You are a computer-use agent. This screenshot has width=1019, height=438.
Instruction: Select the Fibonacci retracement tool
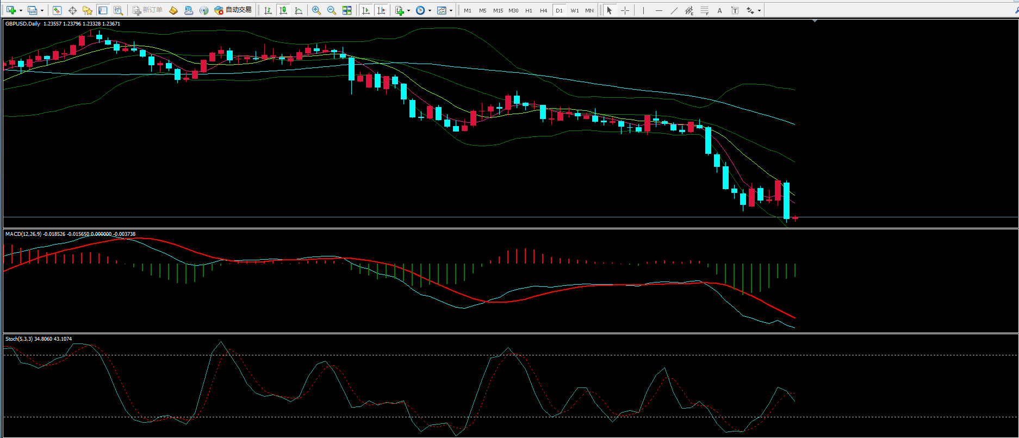click(704, 10)
